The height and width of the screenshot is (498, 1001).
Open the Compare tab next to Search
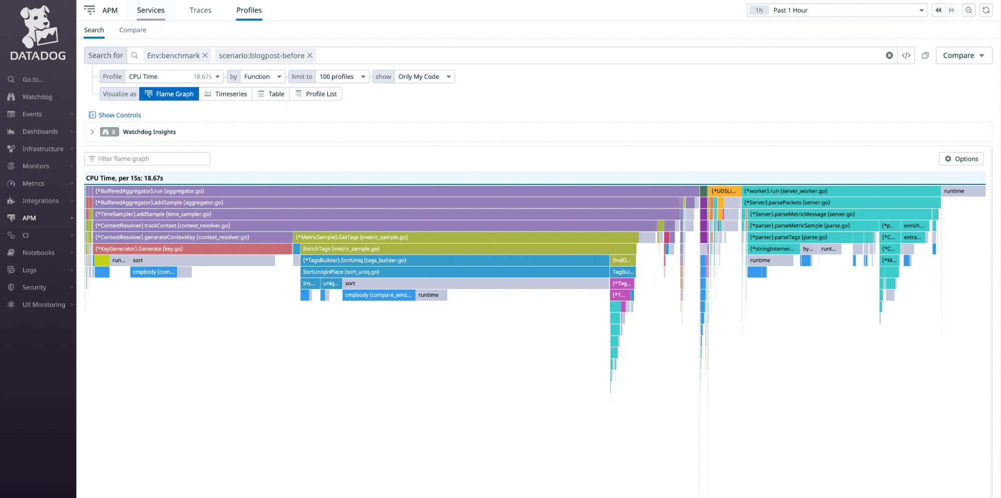click(132, 30)
